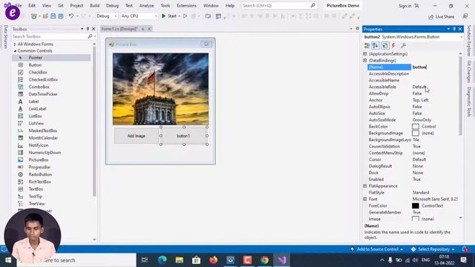Select the button1 control on form
This screenshot has height=267, width=475.
183,136
